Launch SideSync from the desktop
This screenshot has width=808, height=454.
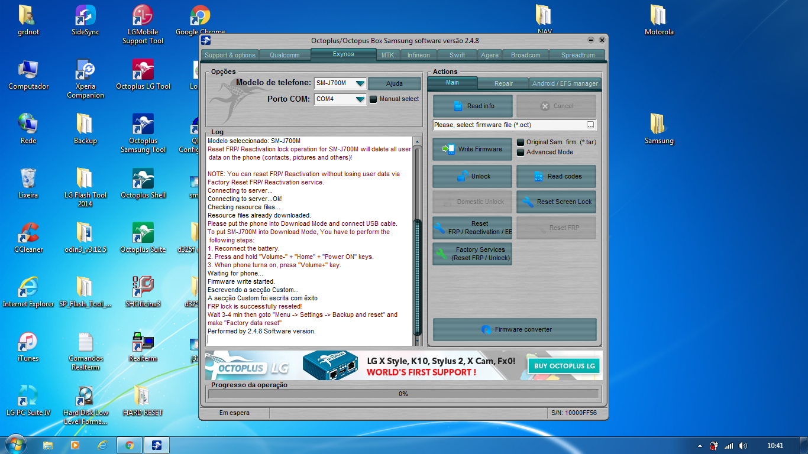click(x=85, y=20)
